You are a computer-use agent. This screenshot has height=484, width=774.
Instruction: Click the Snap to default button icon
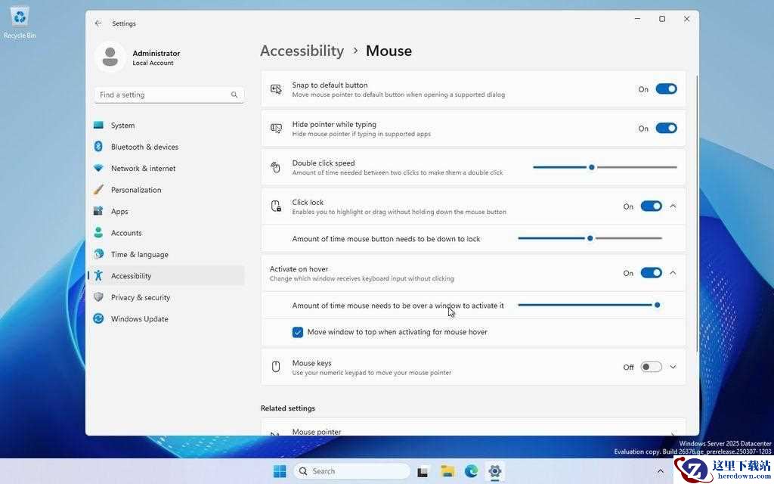[276, 89]
